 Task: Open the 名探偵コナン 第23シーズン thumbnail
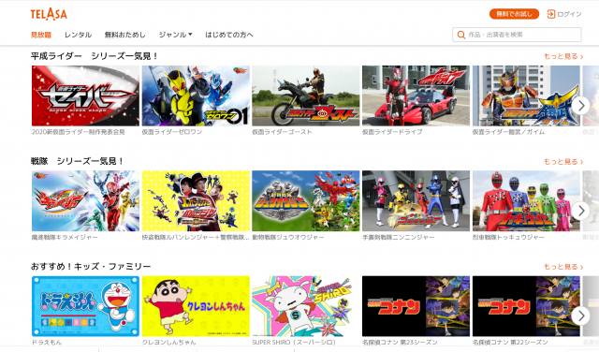coord(416,306)
